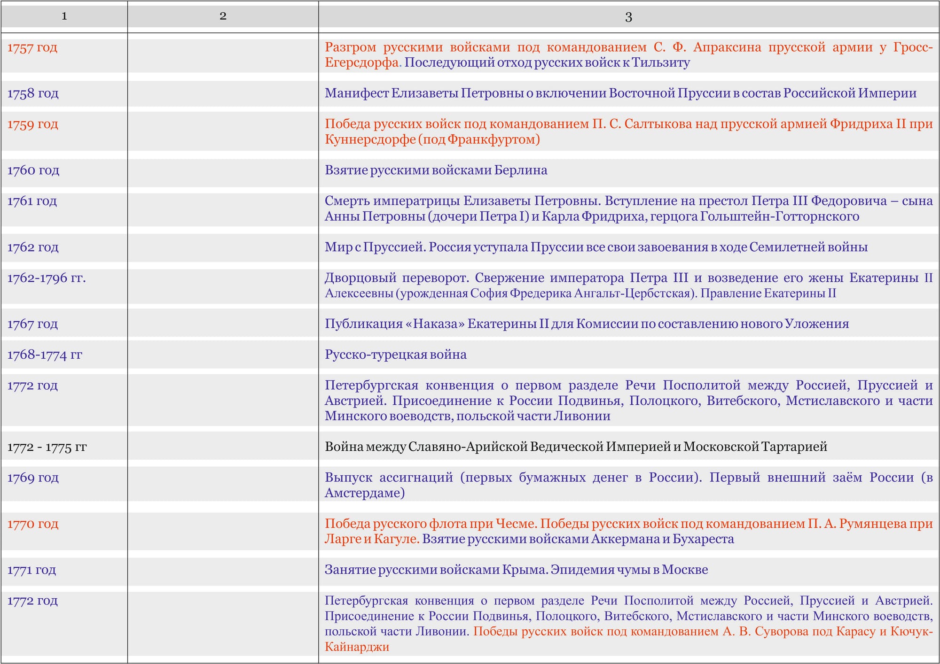Image resolution: width=940 pixels, height=664 pixels.
Task: Select the date cell "1759 год"
Action: click(33, 124)
